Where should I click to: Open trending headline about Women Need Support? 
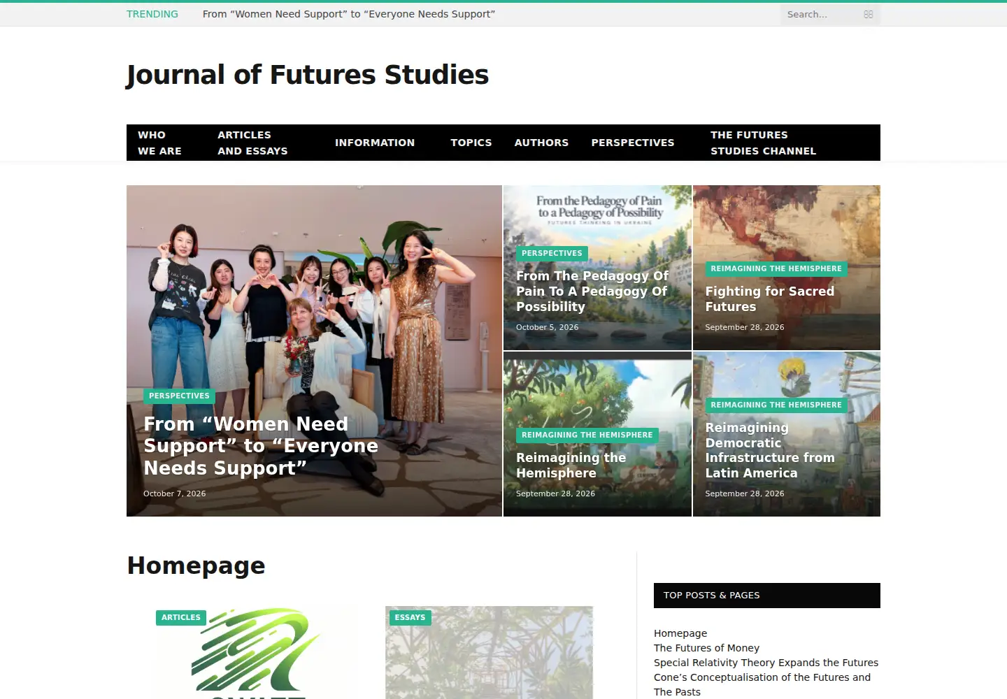pyautogui.click(x=348, y=14)
